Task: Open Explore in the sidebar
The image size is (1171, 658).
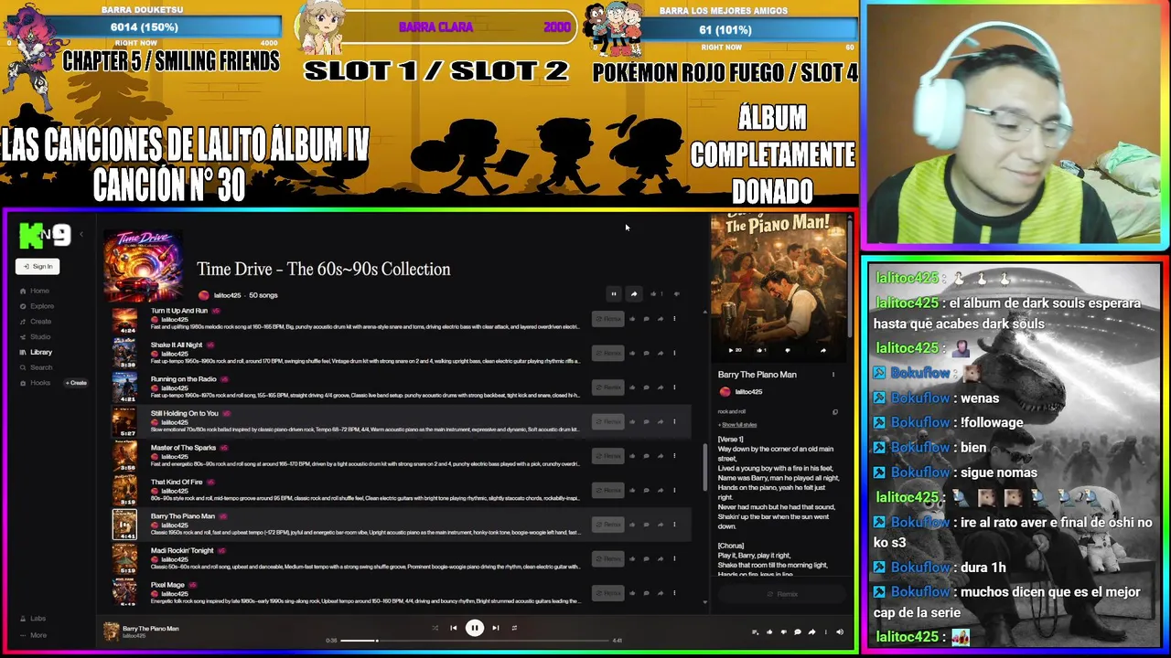Action: click(37, 306)
